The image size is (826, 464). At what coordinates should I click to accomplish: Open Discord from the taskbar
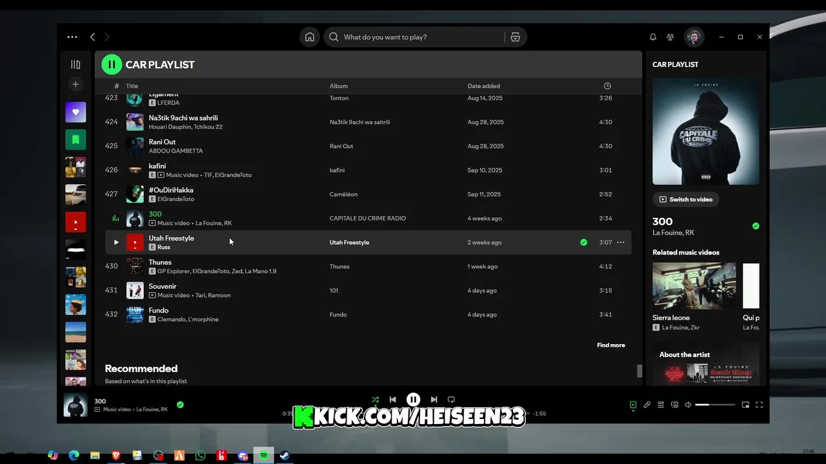243,456
